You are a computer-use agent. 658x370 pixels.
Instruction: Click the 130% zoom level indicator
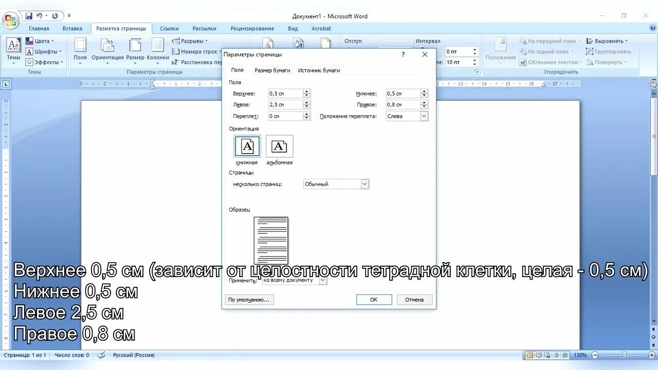tap(580, 355)
